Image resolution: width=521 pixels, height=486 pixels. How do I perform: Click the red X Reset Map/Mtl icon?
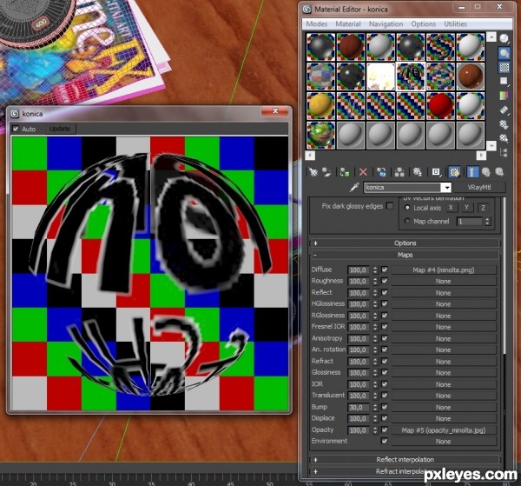[x=363, y=172]
